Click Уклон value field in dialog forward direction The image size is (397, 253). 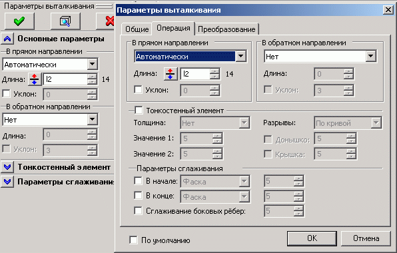click(x=195, y=91)
